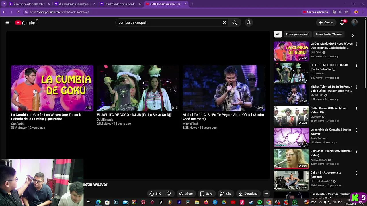The image size is (367, 206).
Task: Clear the search box with the X icon
Action: (x=225, y=23)
